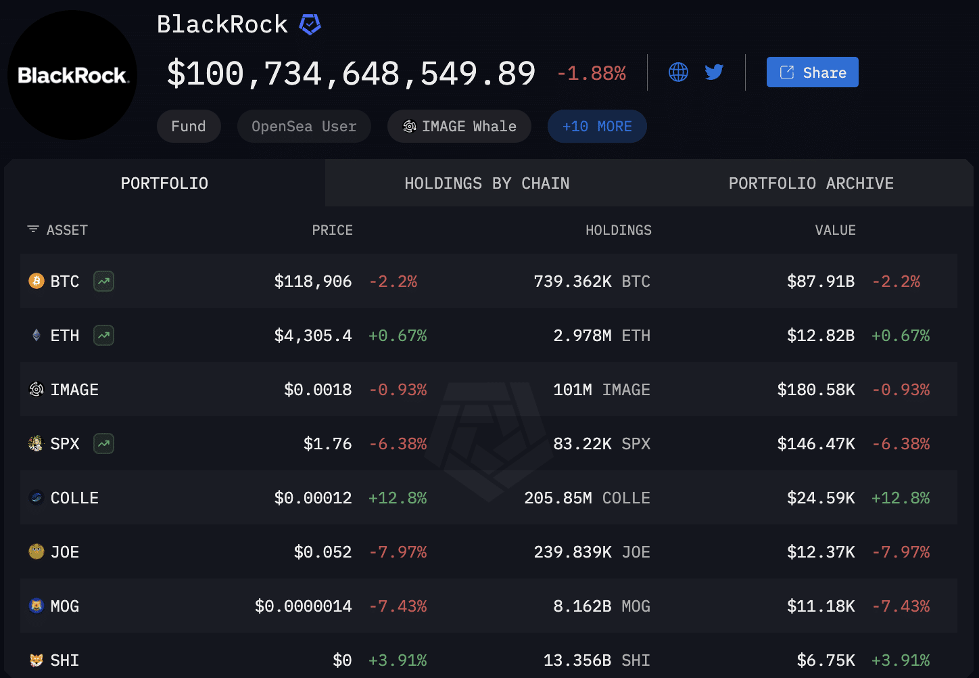Open the website globe icon
This screenshot has height=678, width=979.
point(678,72)
